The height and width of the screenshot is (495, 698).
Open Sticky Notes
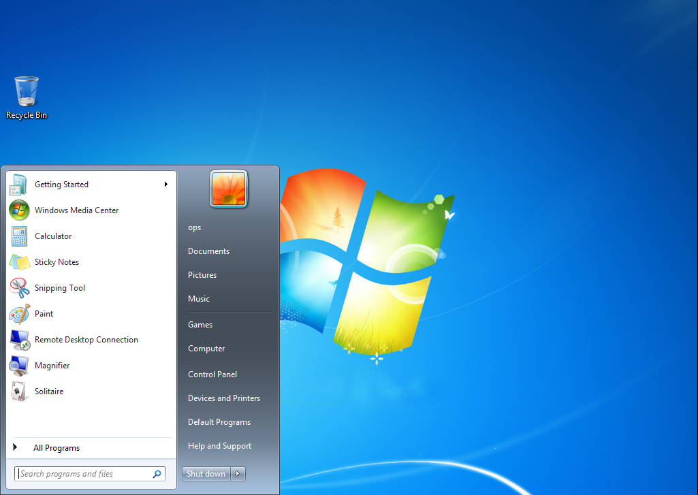pos(56,262)
